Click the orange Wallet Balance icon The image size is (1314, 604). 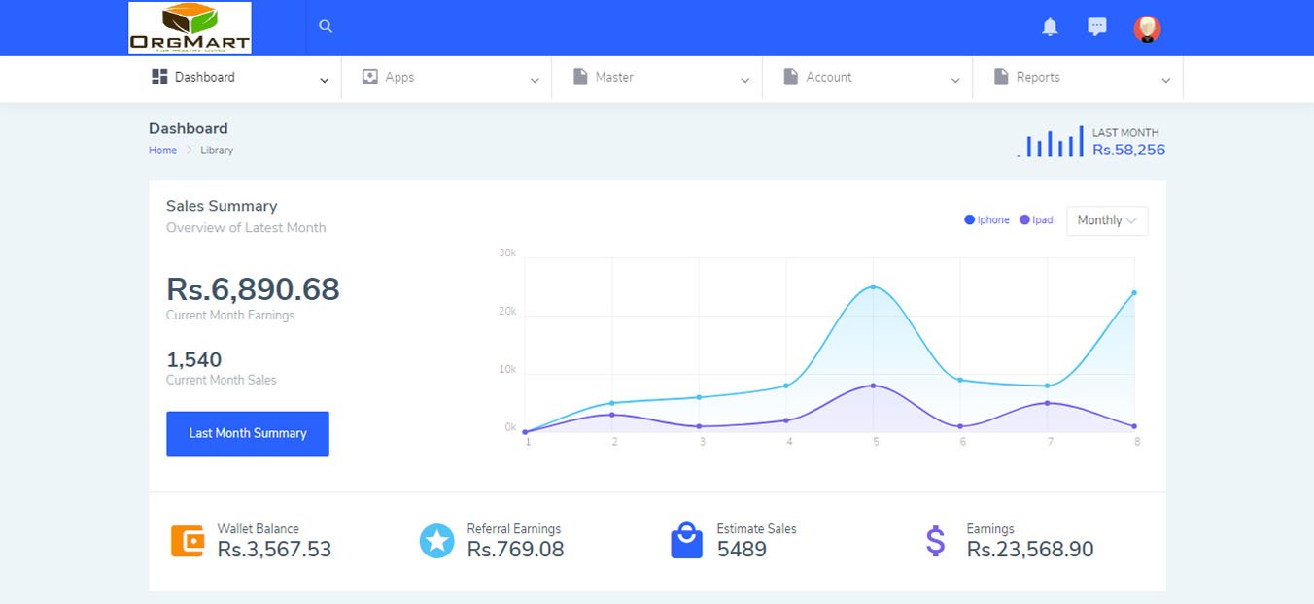coord(188,541)
